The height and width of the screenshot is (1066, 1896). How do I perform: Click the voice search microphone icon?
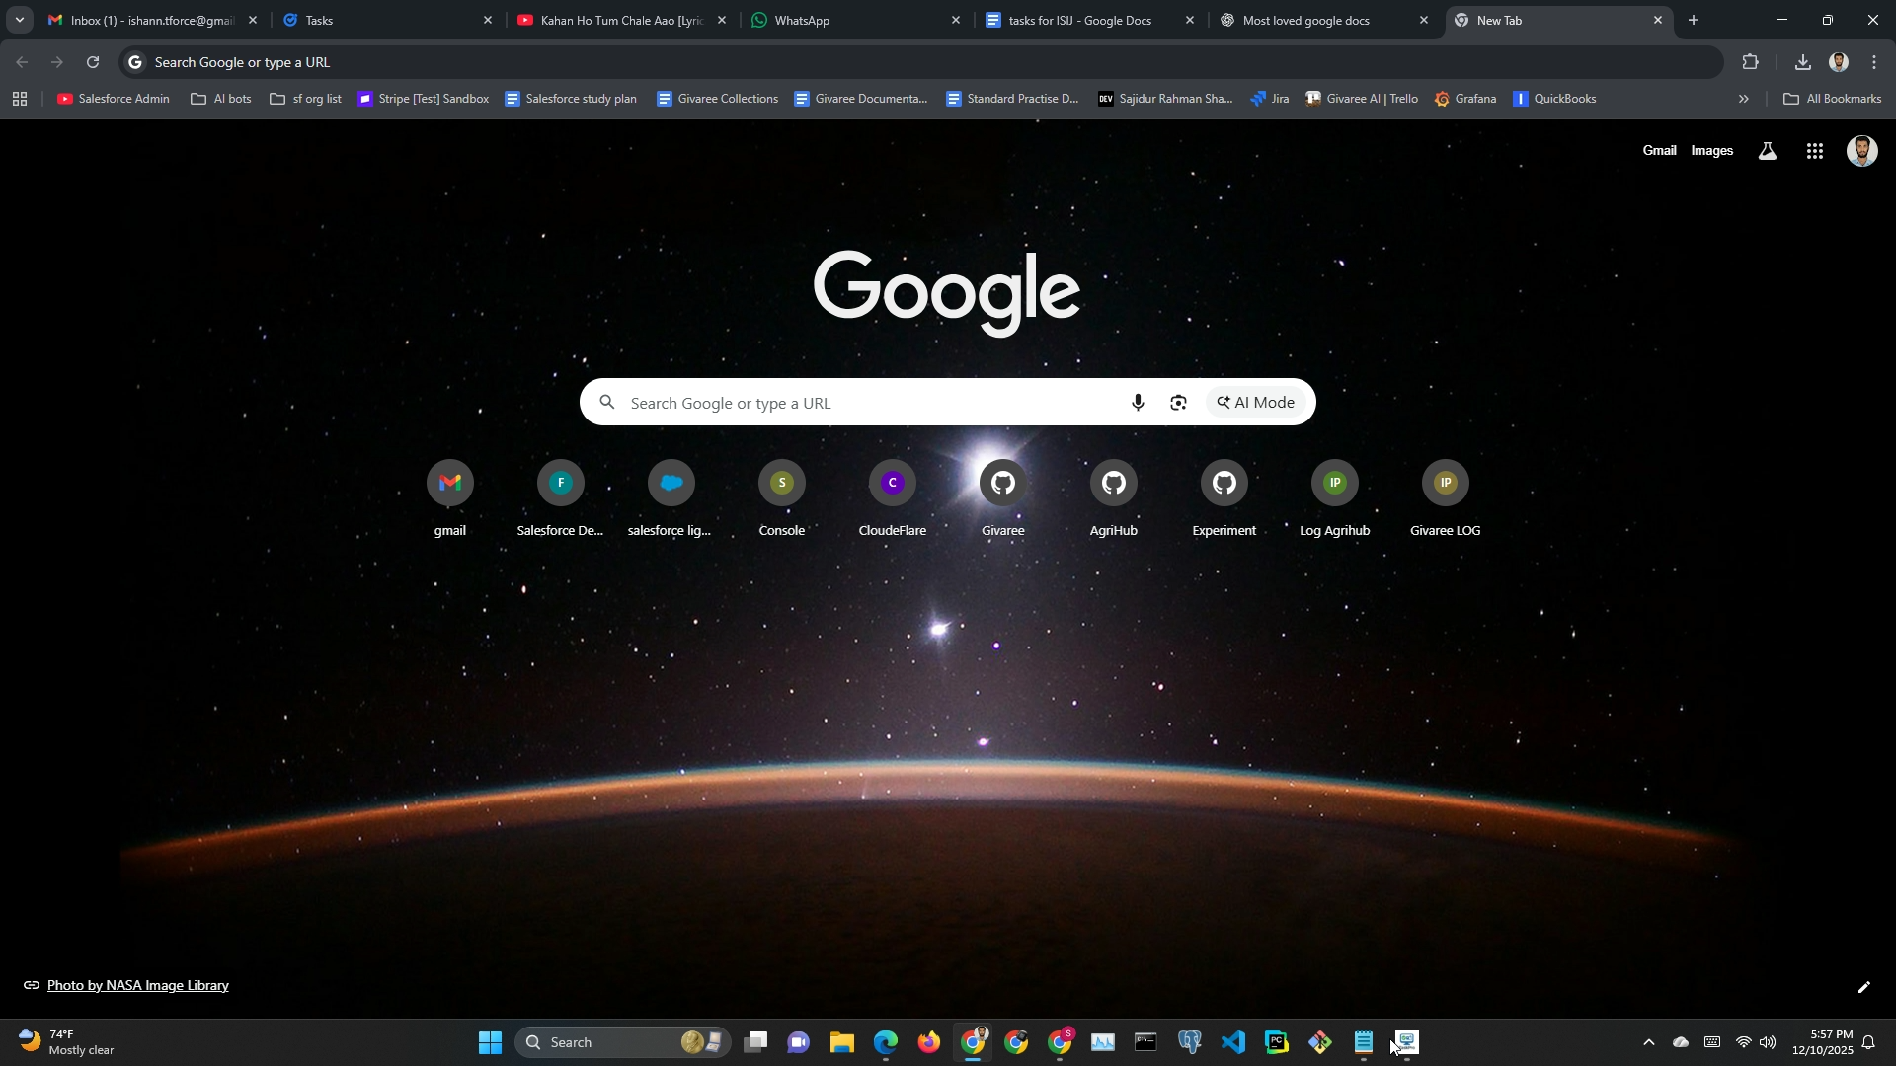click(1138, 403)
